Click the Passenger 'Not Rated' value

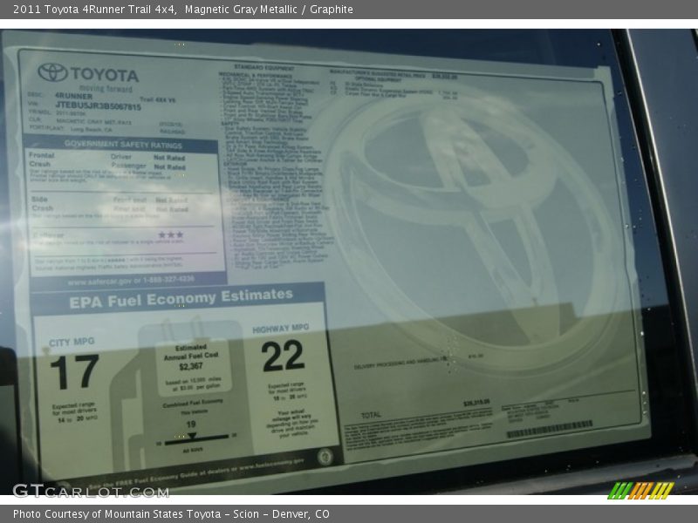click(x=169, y=167)
